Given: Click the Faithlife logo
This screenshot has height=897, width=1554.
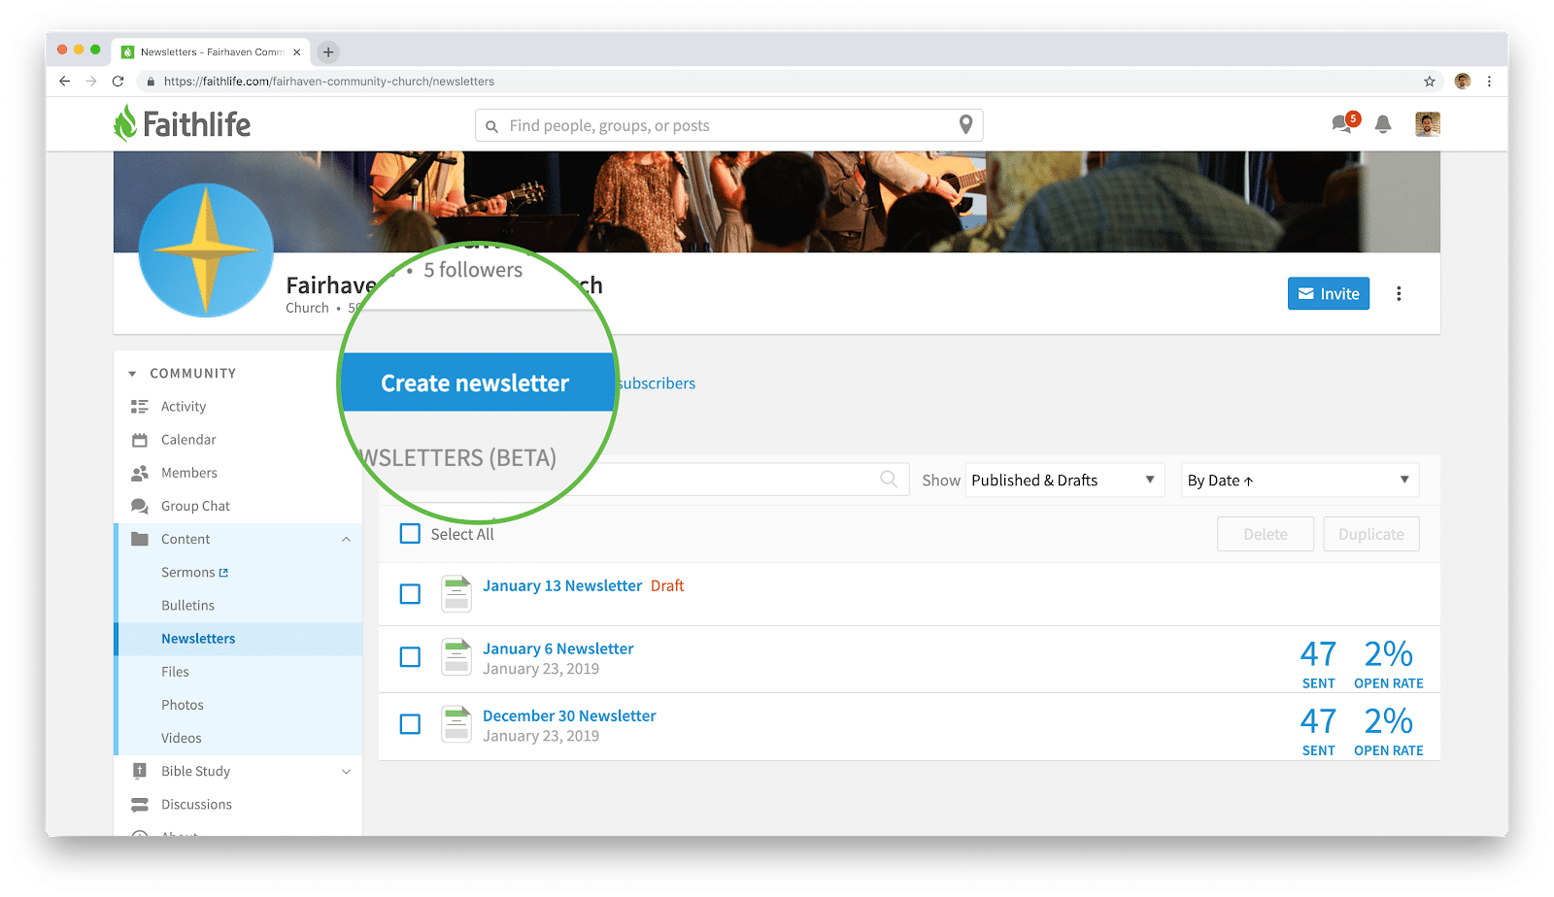Looking at the screenshot, I should (x=182, y=124).
